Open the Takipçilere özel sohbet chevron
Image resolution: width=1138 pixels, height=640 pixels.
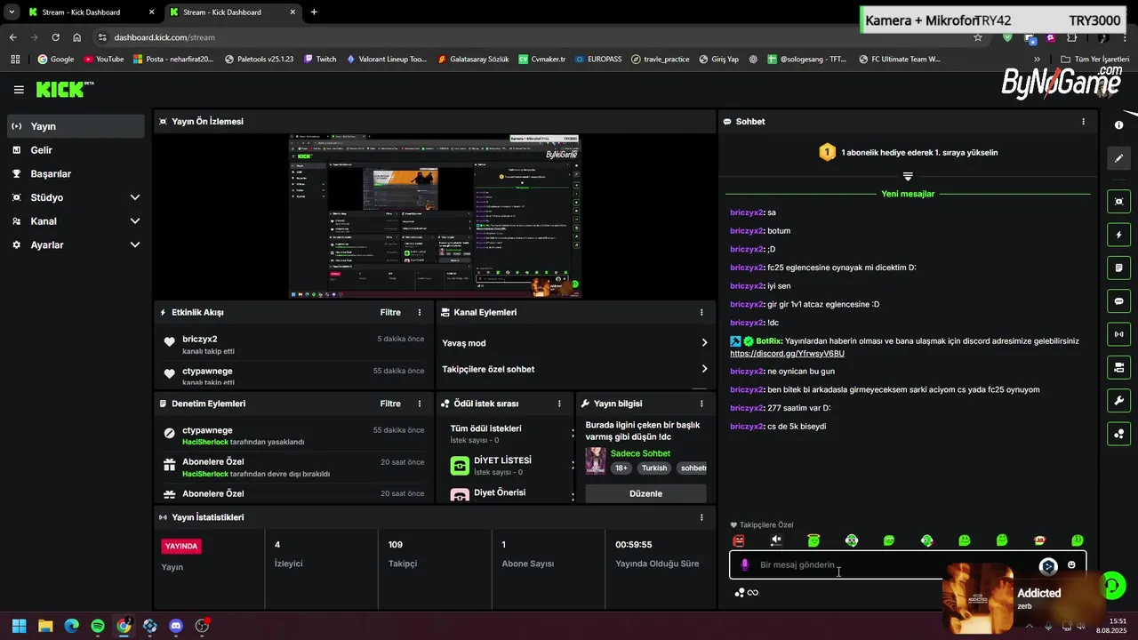704,369
